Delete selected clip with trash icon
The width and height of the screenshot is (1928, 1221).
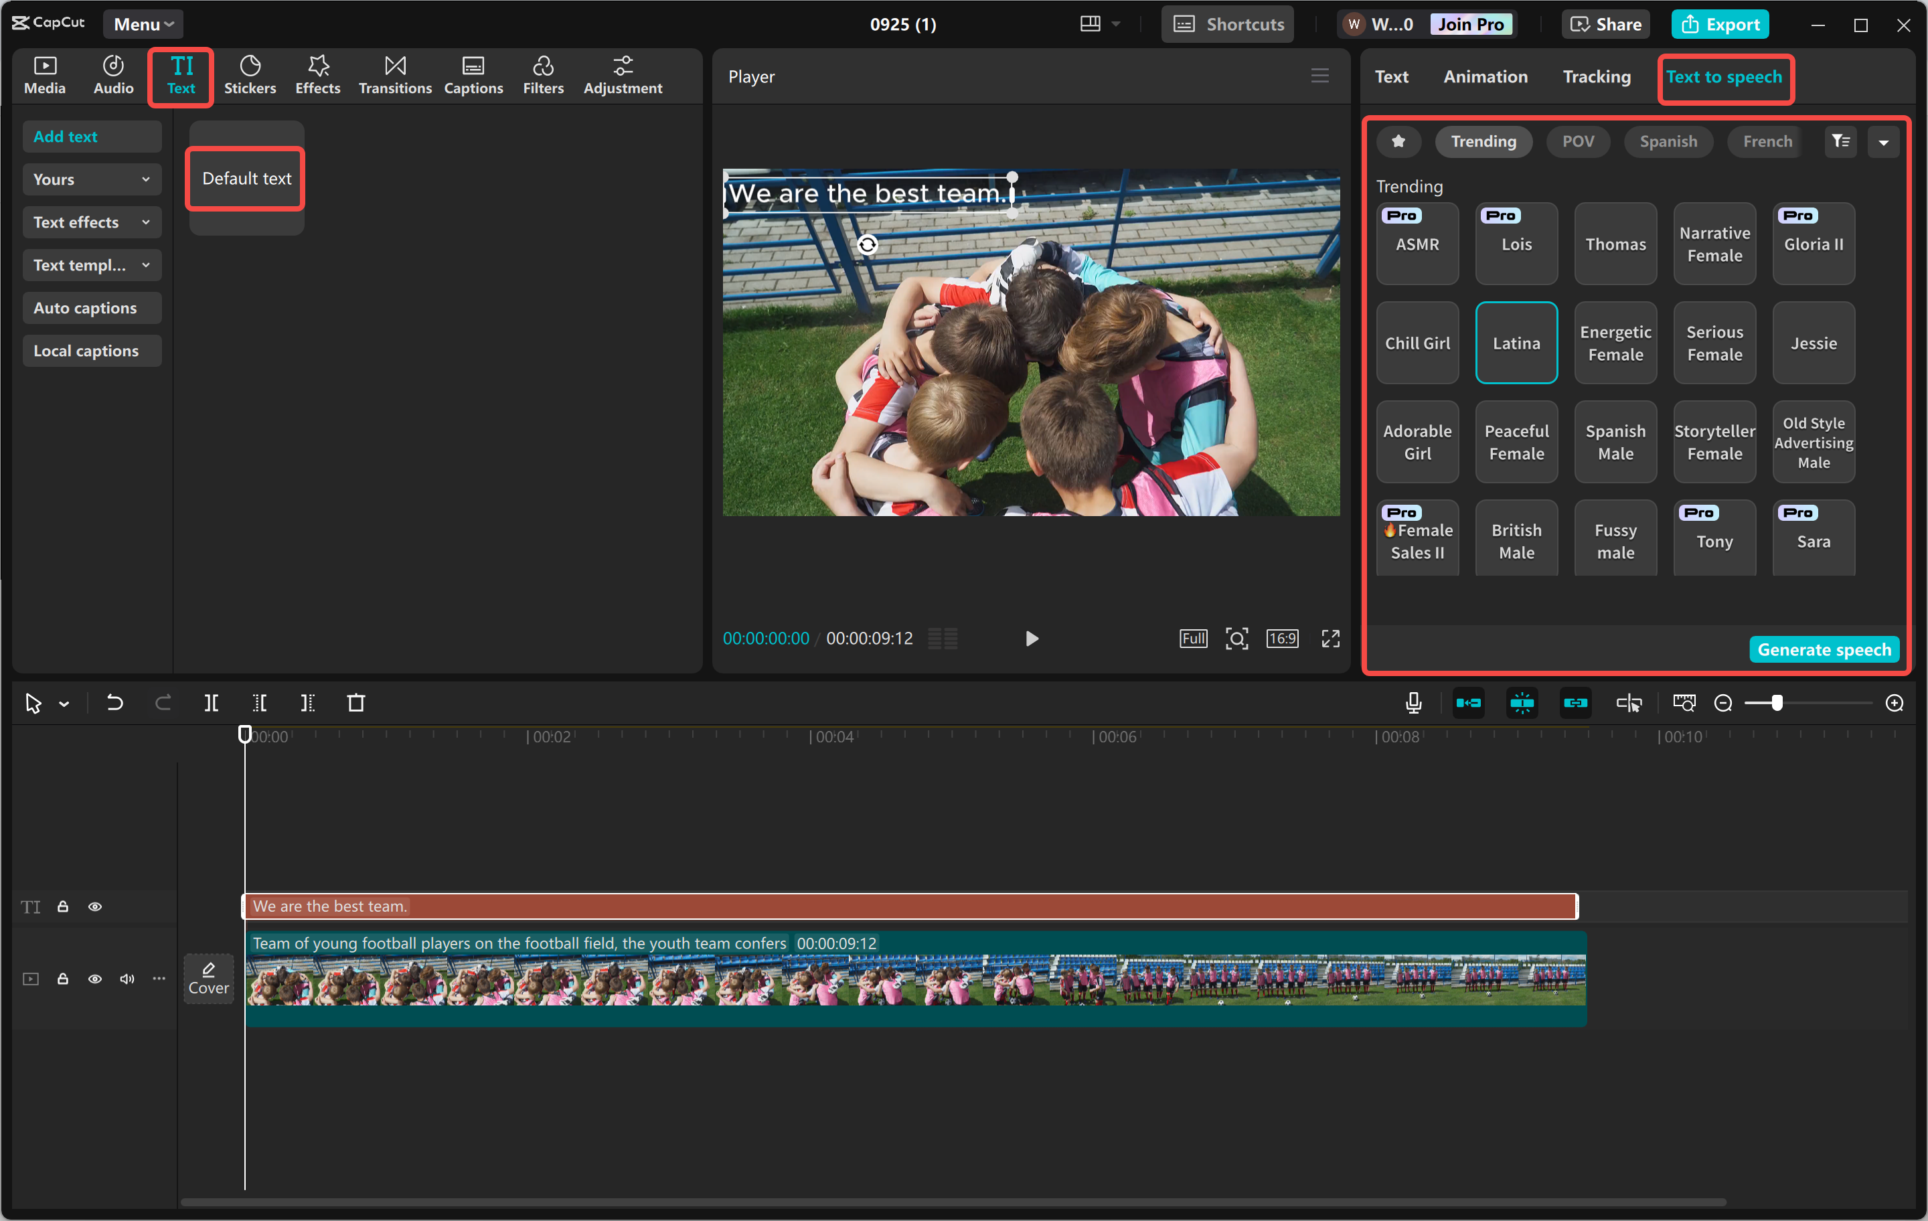[356, 703]
